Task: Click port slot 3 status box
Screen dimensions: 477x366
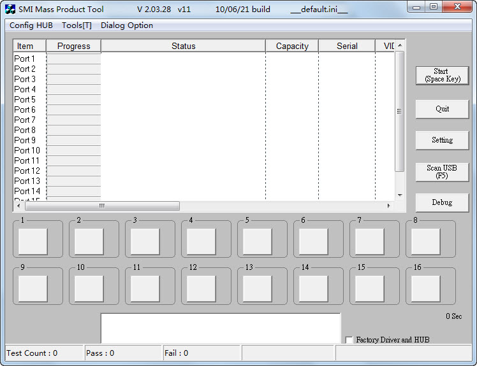Action: (145, 241)
